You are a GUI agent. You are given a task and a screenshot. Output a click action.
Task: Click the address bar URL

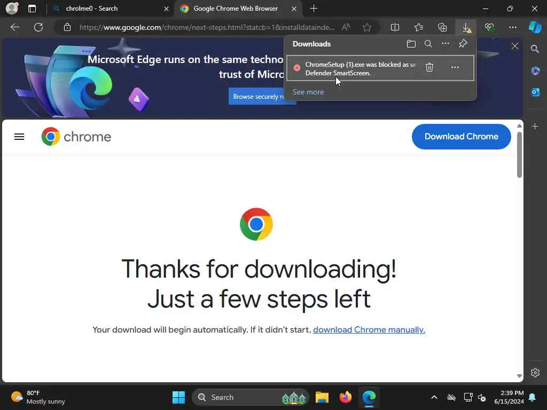[207, 27]
